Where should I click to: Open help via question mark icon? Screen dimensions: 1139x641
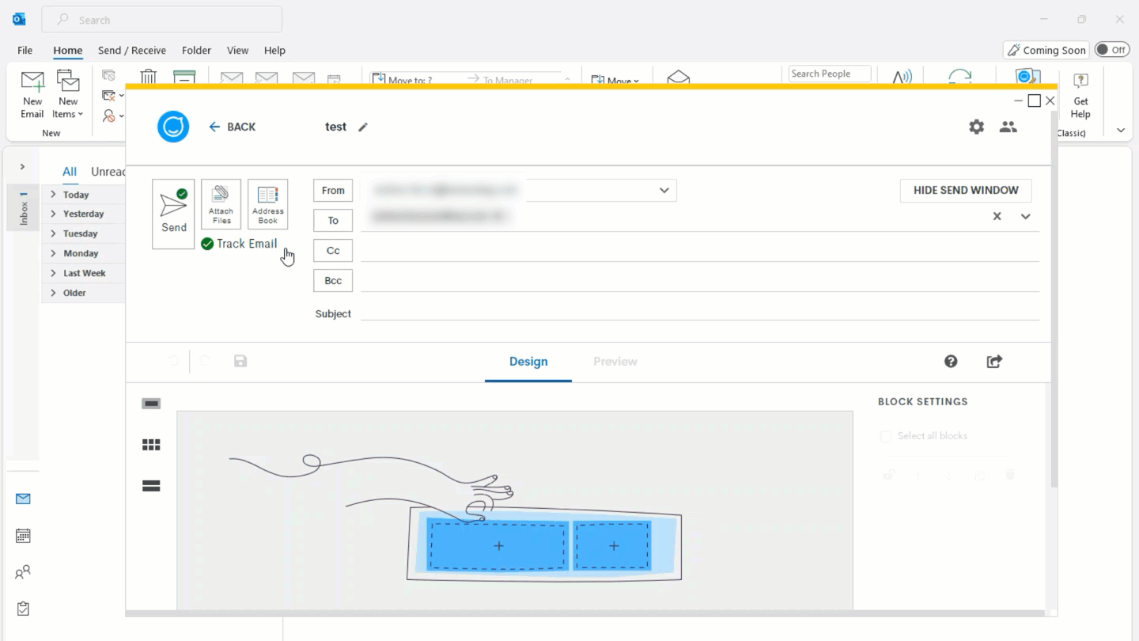pos(951,361)
